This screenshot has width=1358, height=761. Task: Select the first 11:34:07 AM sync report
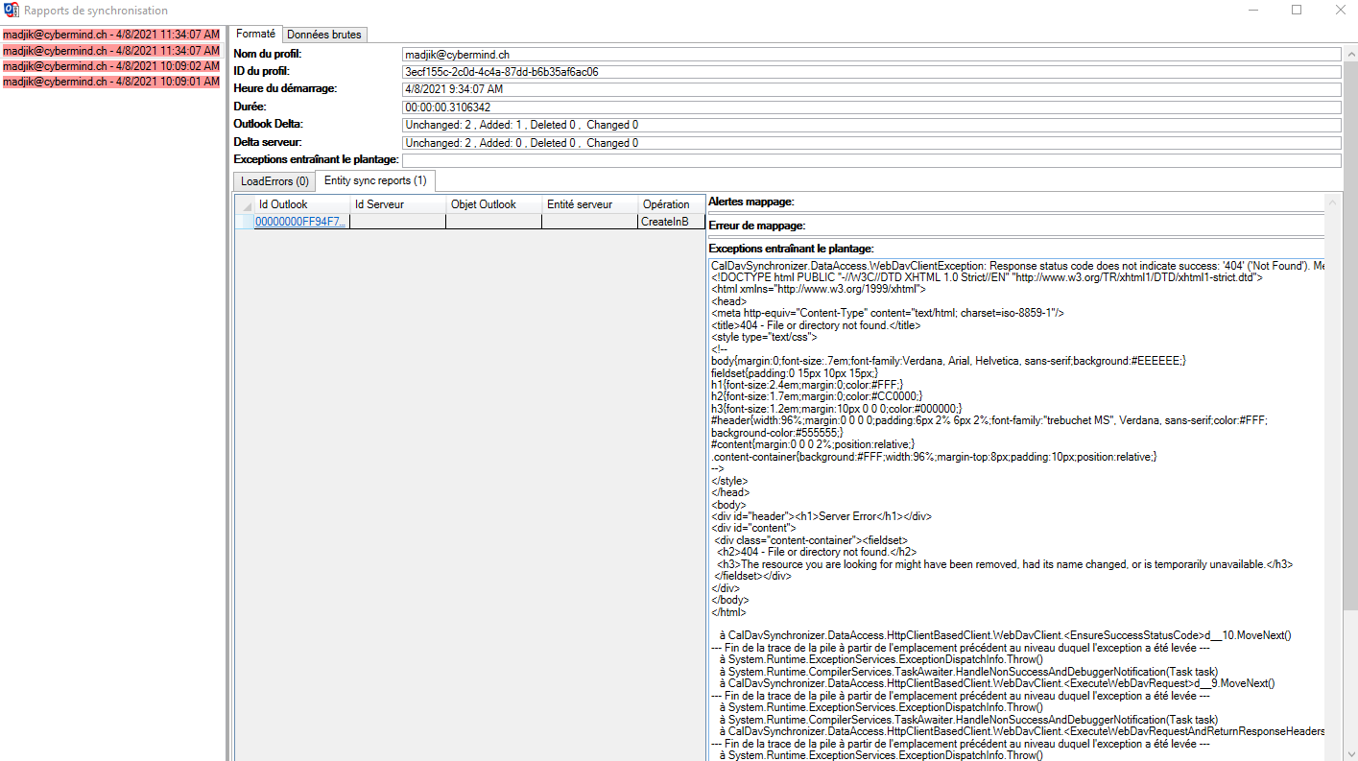tap(111, 35)
